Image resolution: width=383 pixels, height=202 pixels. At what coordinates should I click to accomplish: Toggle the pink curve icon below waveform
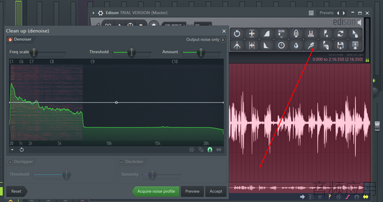pos(348,197)
